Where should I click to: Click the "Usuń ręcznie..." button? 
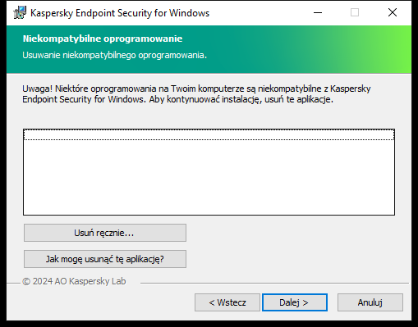pos(105,233)
